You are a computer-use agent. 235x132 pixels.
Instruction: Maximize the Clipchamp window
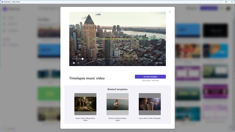click(x=226, y=2)
